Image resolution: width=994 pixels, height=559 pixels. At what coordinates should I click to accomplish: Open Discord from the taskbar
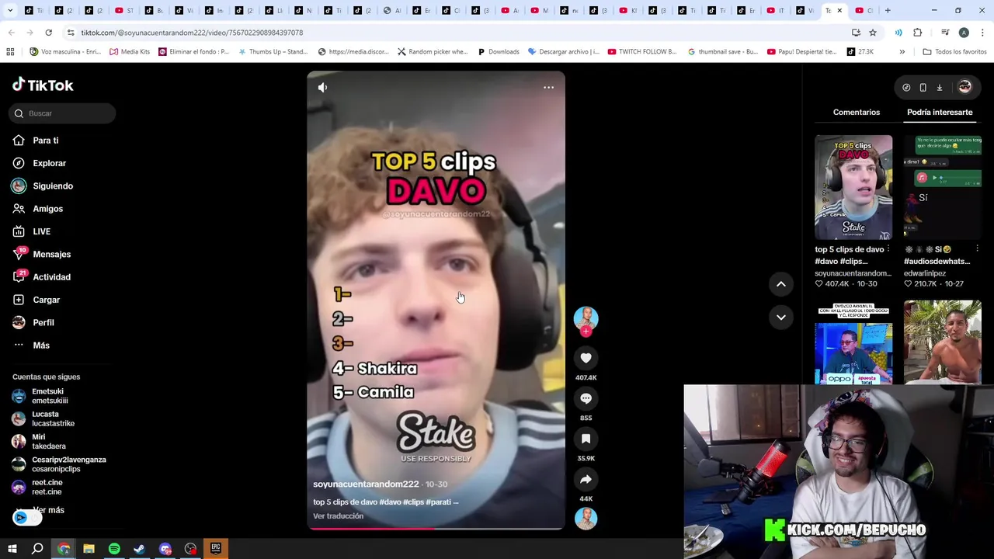[x=165, y=549]
